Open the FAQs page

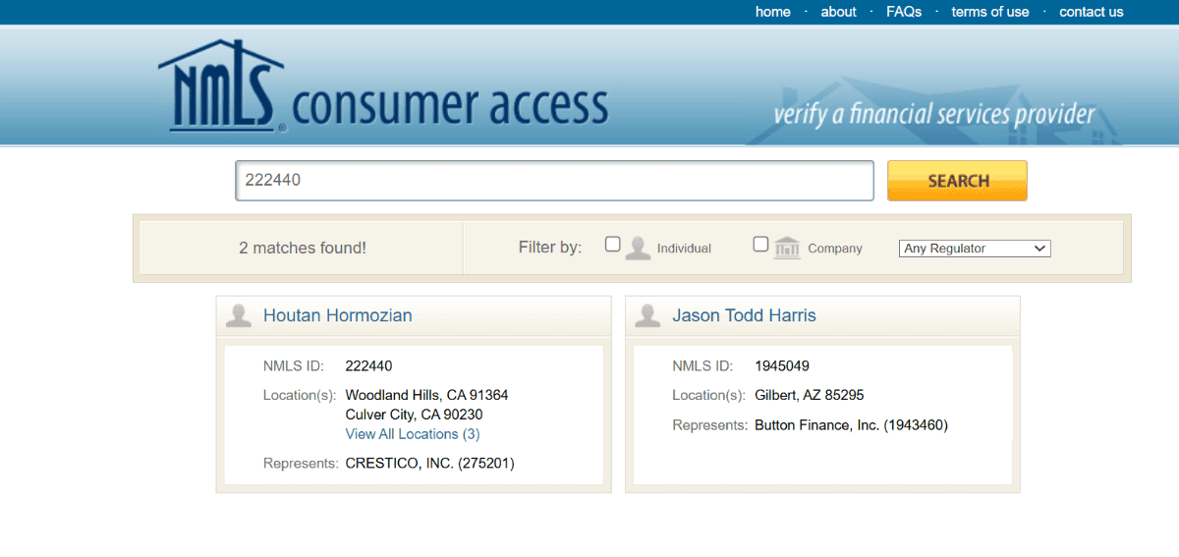tap(904, 12)
